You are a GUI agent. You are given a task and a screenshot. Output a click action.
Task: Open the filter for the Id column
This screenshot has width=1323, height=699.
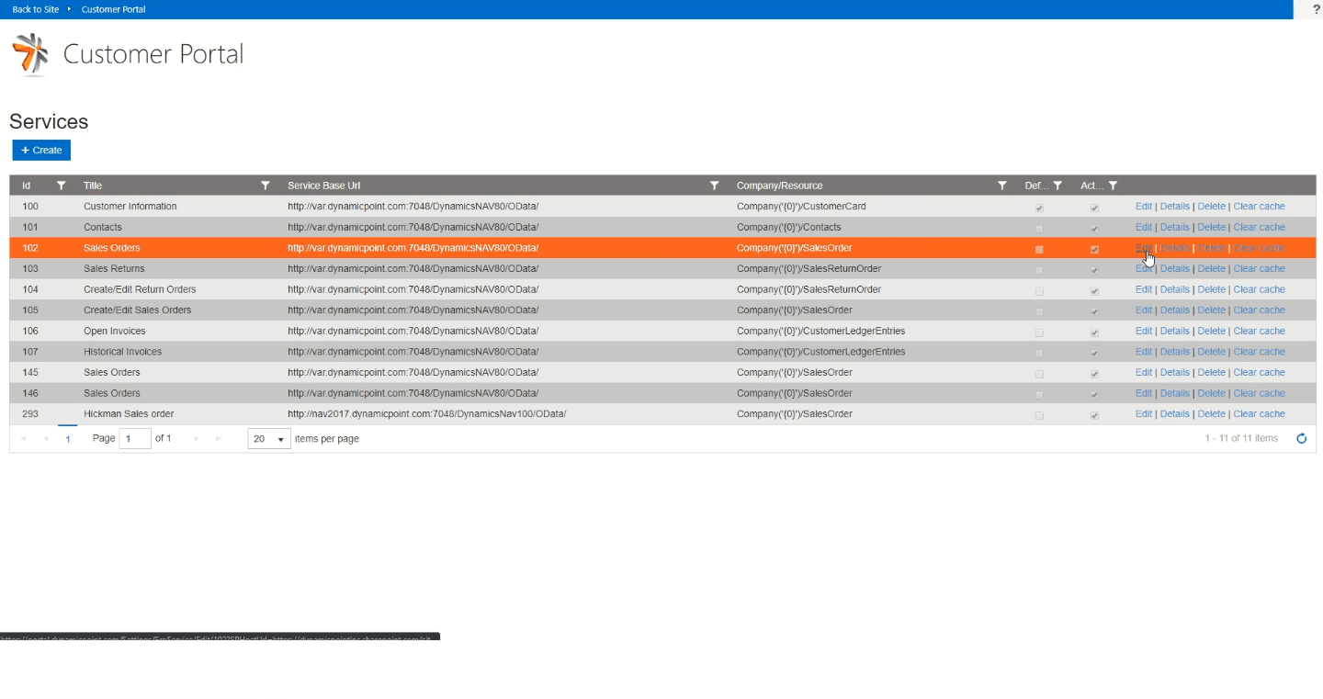click(x=61, y=186)
